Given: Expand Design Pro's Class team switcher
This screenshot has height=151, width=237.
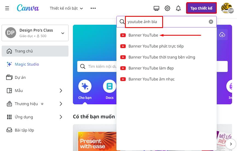Looking at the screenshot, I should 35,33.
